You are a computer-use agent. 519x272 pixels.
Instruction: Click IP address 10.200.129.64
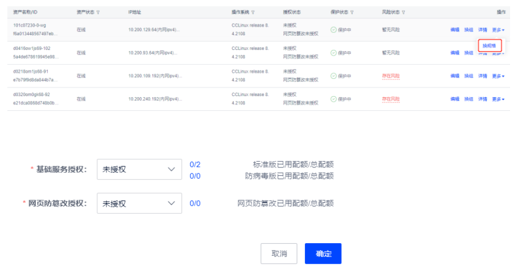pyautogui.click(x=154, y=30)
